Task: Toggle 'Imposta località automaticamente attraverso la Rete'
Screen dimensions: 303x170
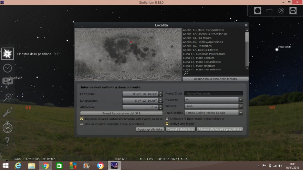Action: coord(82,119)
